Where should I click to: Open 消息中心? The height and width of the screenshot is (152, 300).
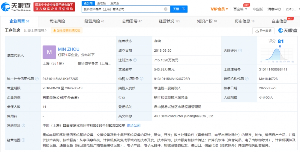coord(274,9)
